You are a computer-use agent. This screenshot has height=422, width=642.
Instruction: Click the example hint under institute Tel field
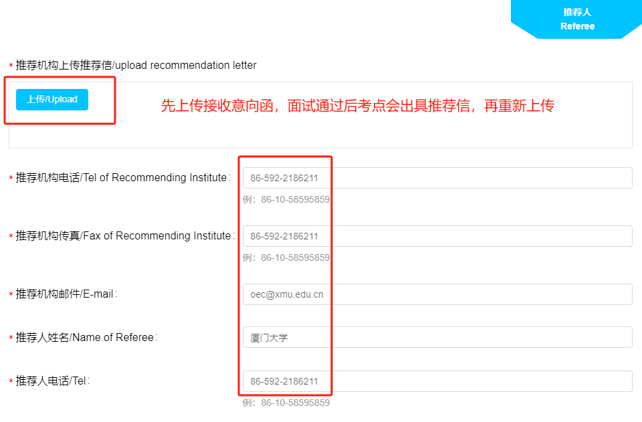286,199
